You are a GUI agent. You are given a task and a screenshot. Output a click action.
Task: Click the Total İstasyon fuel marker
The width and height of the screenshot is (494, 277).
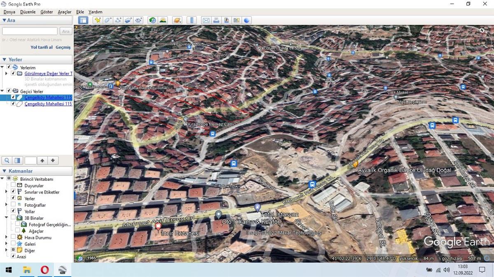click(x=258, y=207)
